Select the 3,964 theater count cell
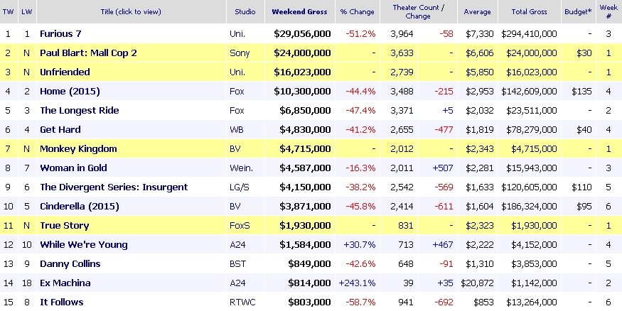Viewport: 622px width, 311px height. tap(402, 33)
